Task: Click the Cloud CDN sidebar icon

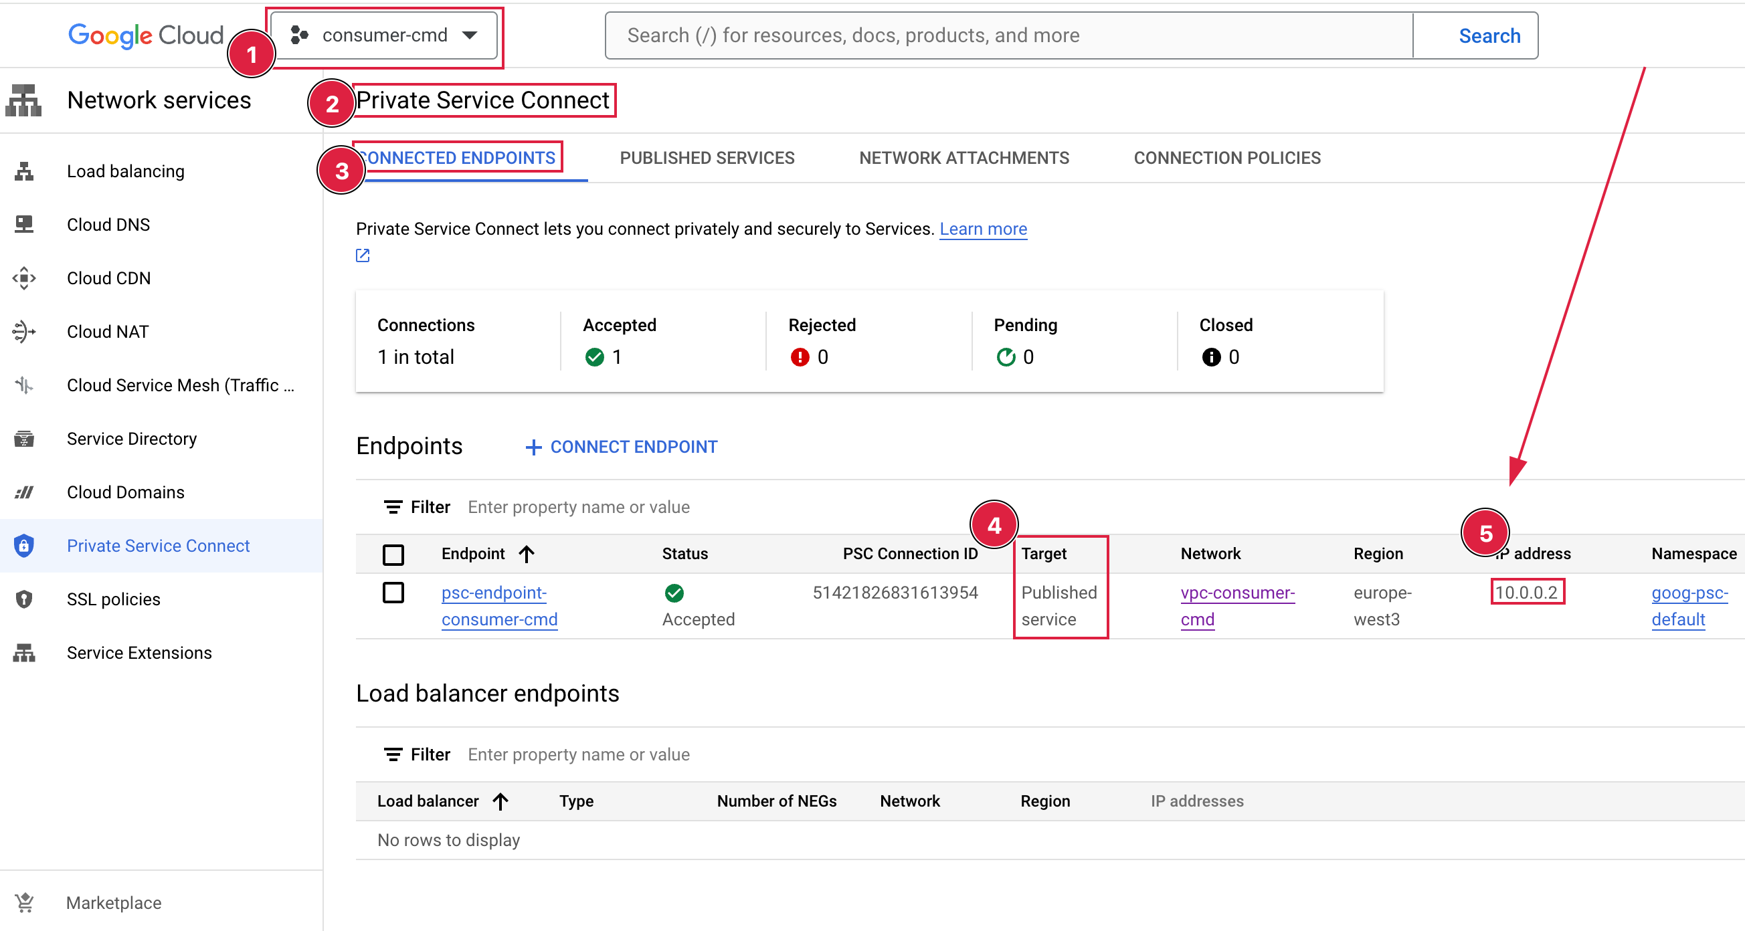Action: pos(24,278)
